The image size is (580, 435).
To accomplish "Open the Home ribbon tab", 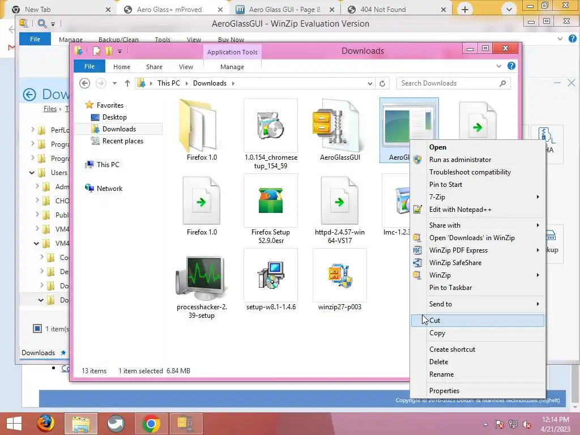I will click(122, 67).
